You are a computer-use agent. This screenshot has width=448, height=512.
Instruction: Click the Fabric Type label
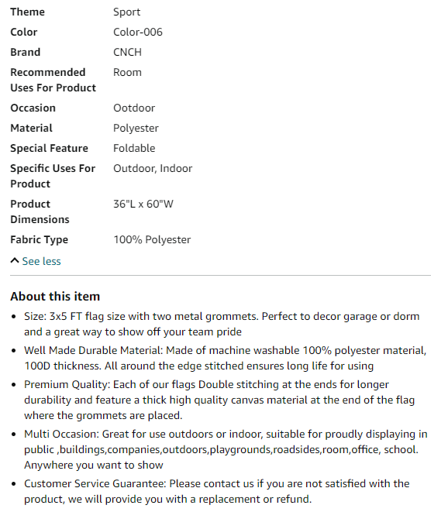pyautogui.click(x=40, y=239)
